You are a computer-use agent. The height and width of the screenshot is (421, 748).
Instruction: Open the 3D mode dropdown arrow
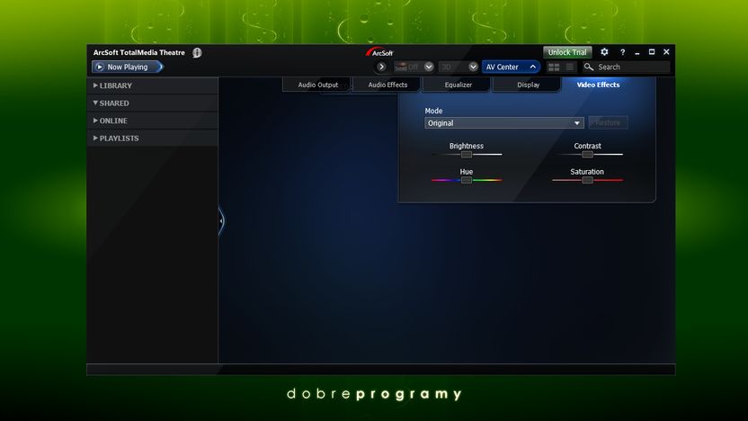(473, 67)
